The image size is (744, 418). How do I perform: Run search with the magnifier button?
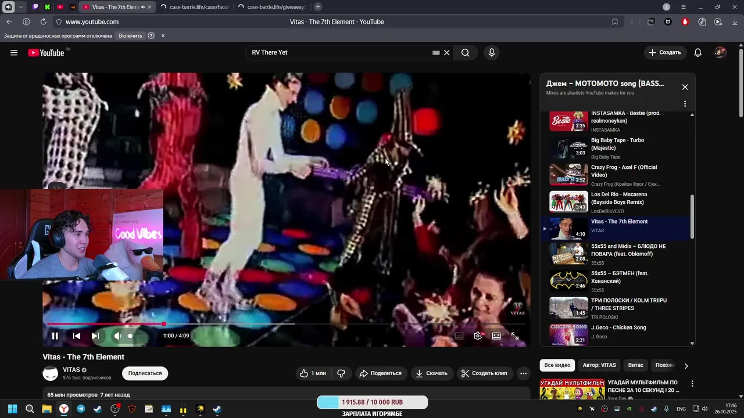click(x=465, y=53)
